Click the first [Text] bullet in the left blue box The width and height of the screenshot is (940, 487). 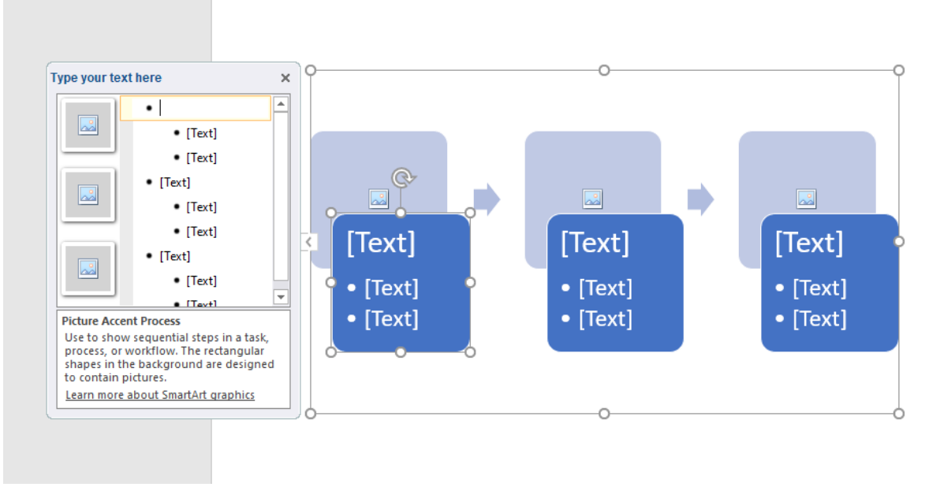click(391, 288)
